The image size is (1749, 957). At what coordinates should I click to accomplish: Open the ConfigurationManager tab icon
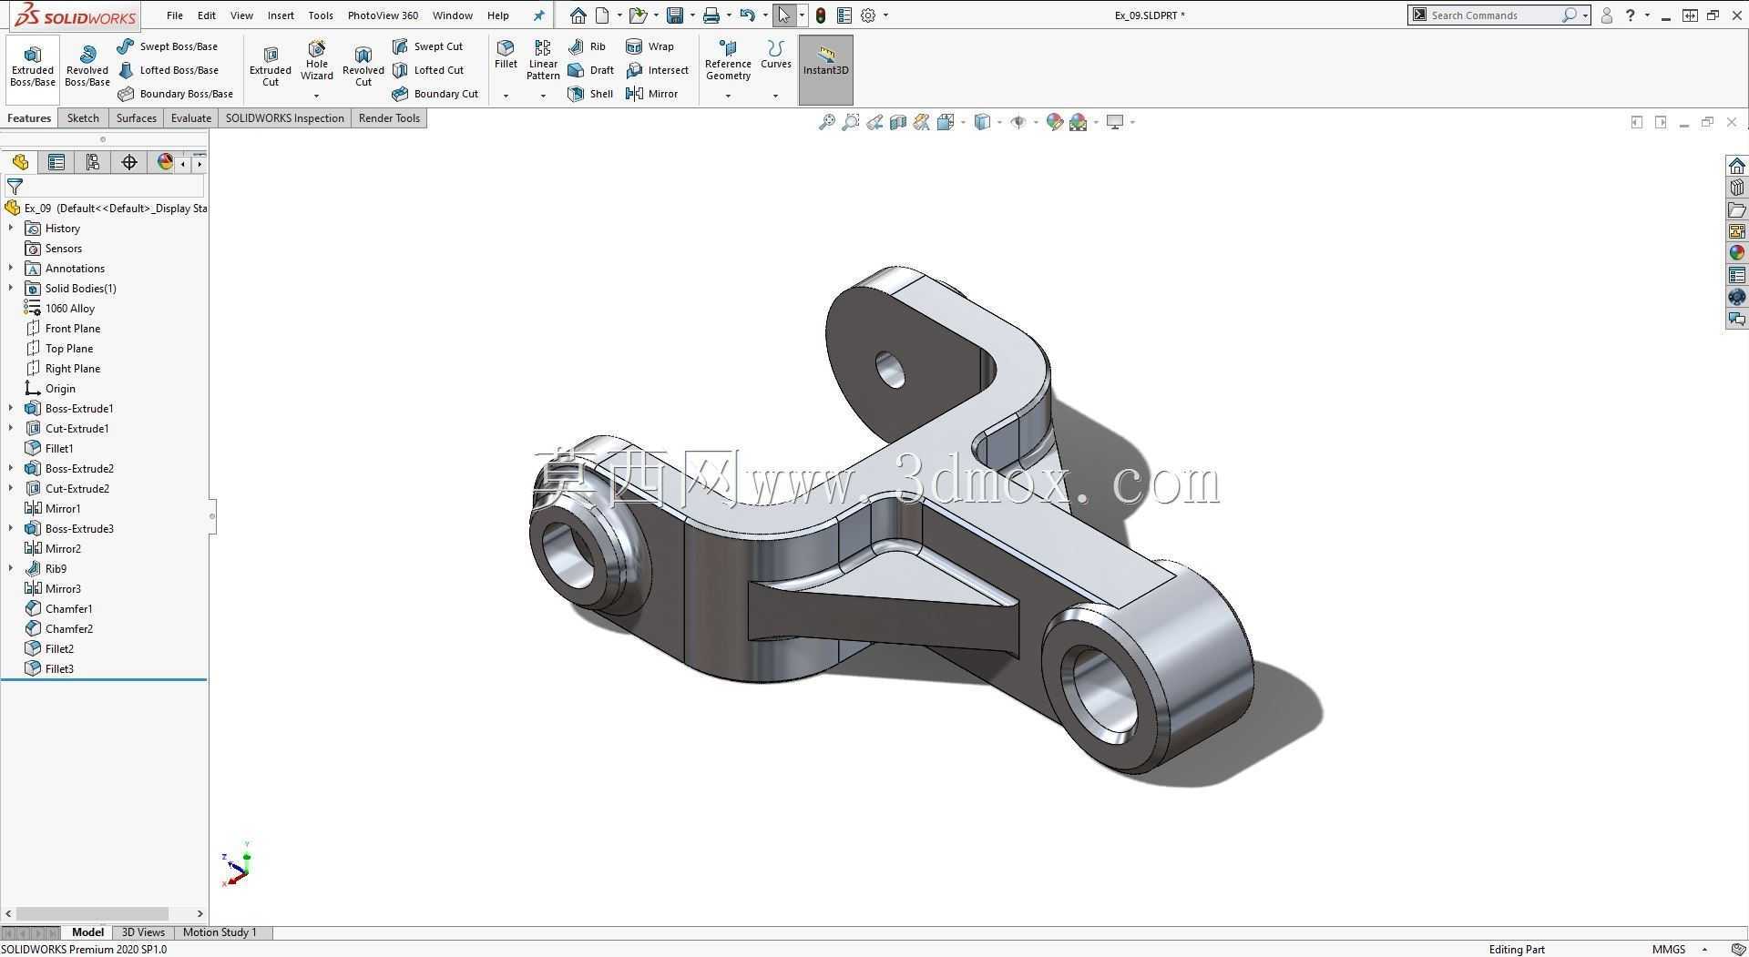tap(93, 162)
